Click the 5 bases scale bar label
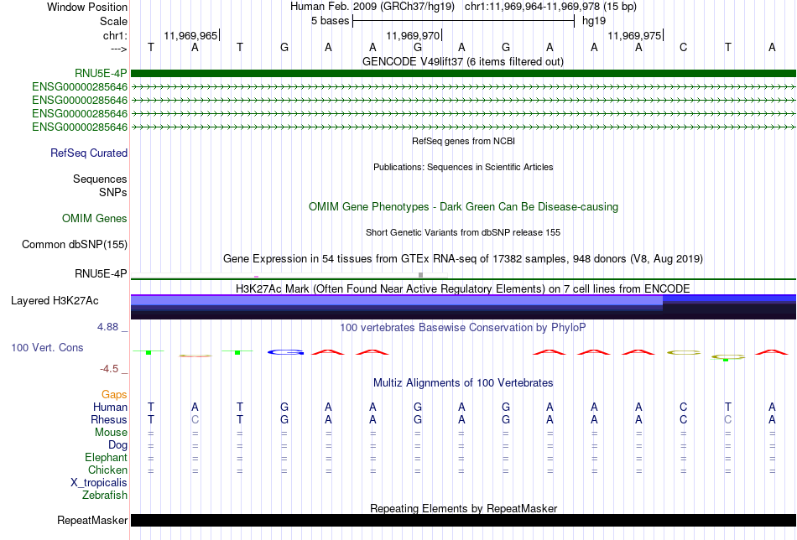This screenshot has width=797, height=540. point(331,21)
